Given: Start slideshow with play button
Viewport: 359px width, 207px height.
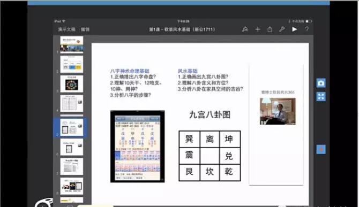Looking at the screenshot, I should pos(295,29).
